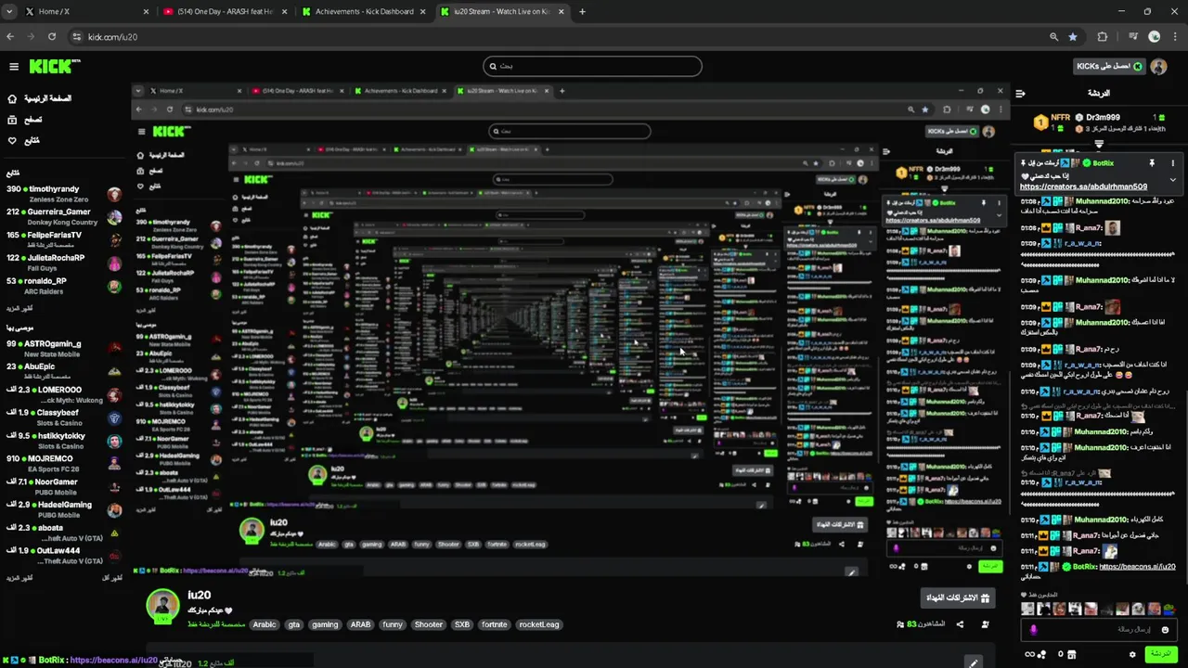Open ASTROgamin_g recommended channel
Image resolution: width=1188 pixels, height=668 pixels.
[x=63, y=348]
